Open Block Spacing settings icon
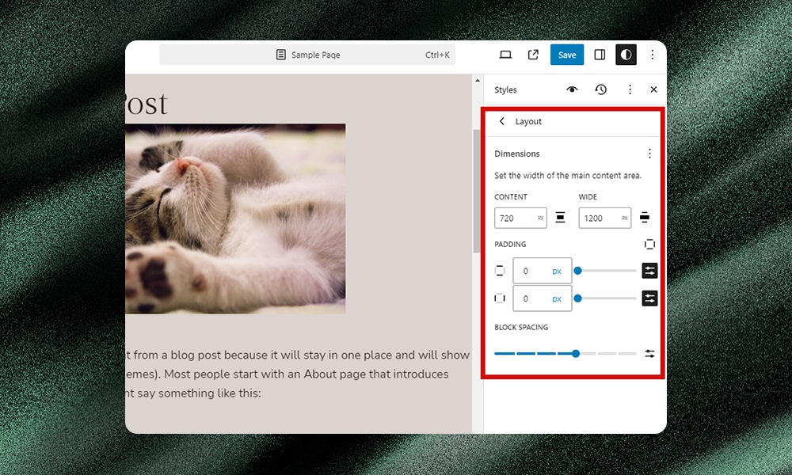This screenshot has height=475, width=792. [649, 353]
